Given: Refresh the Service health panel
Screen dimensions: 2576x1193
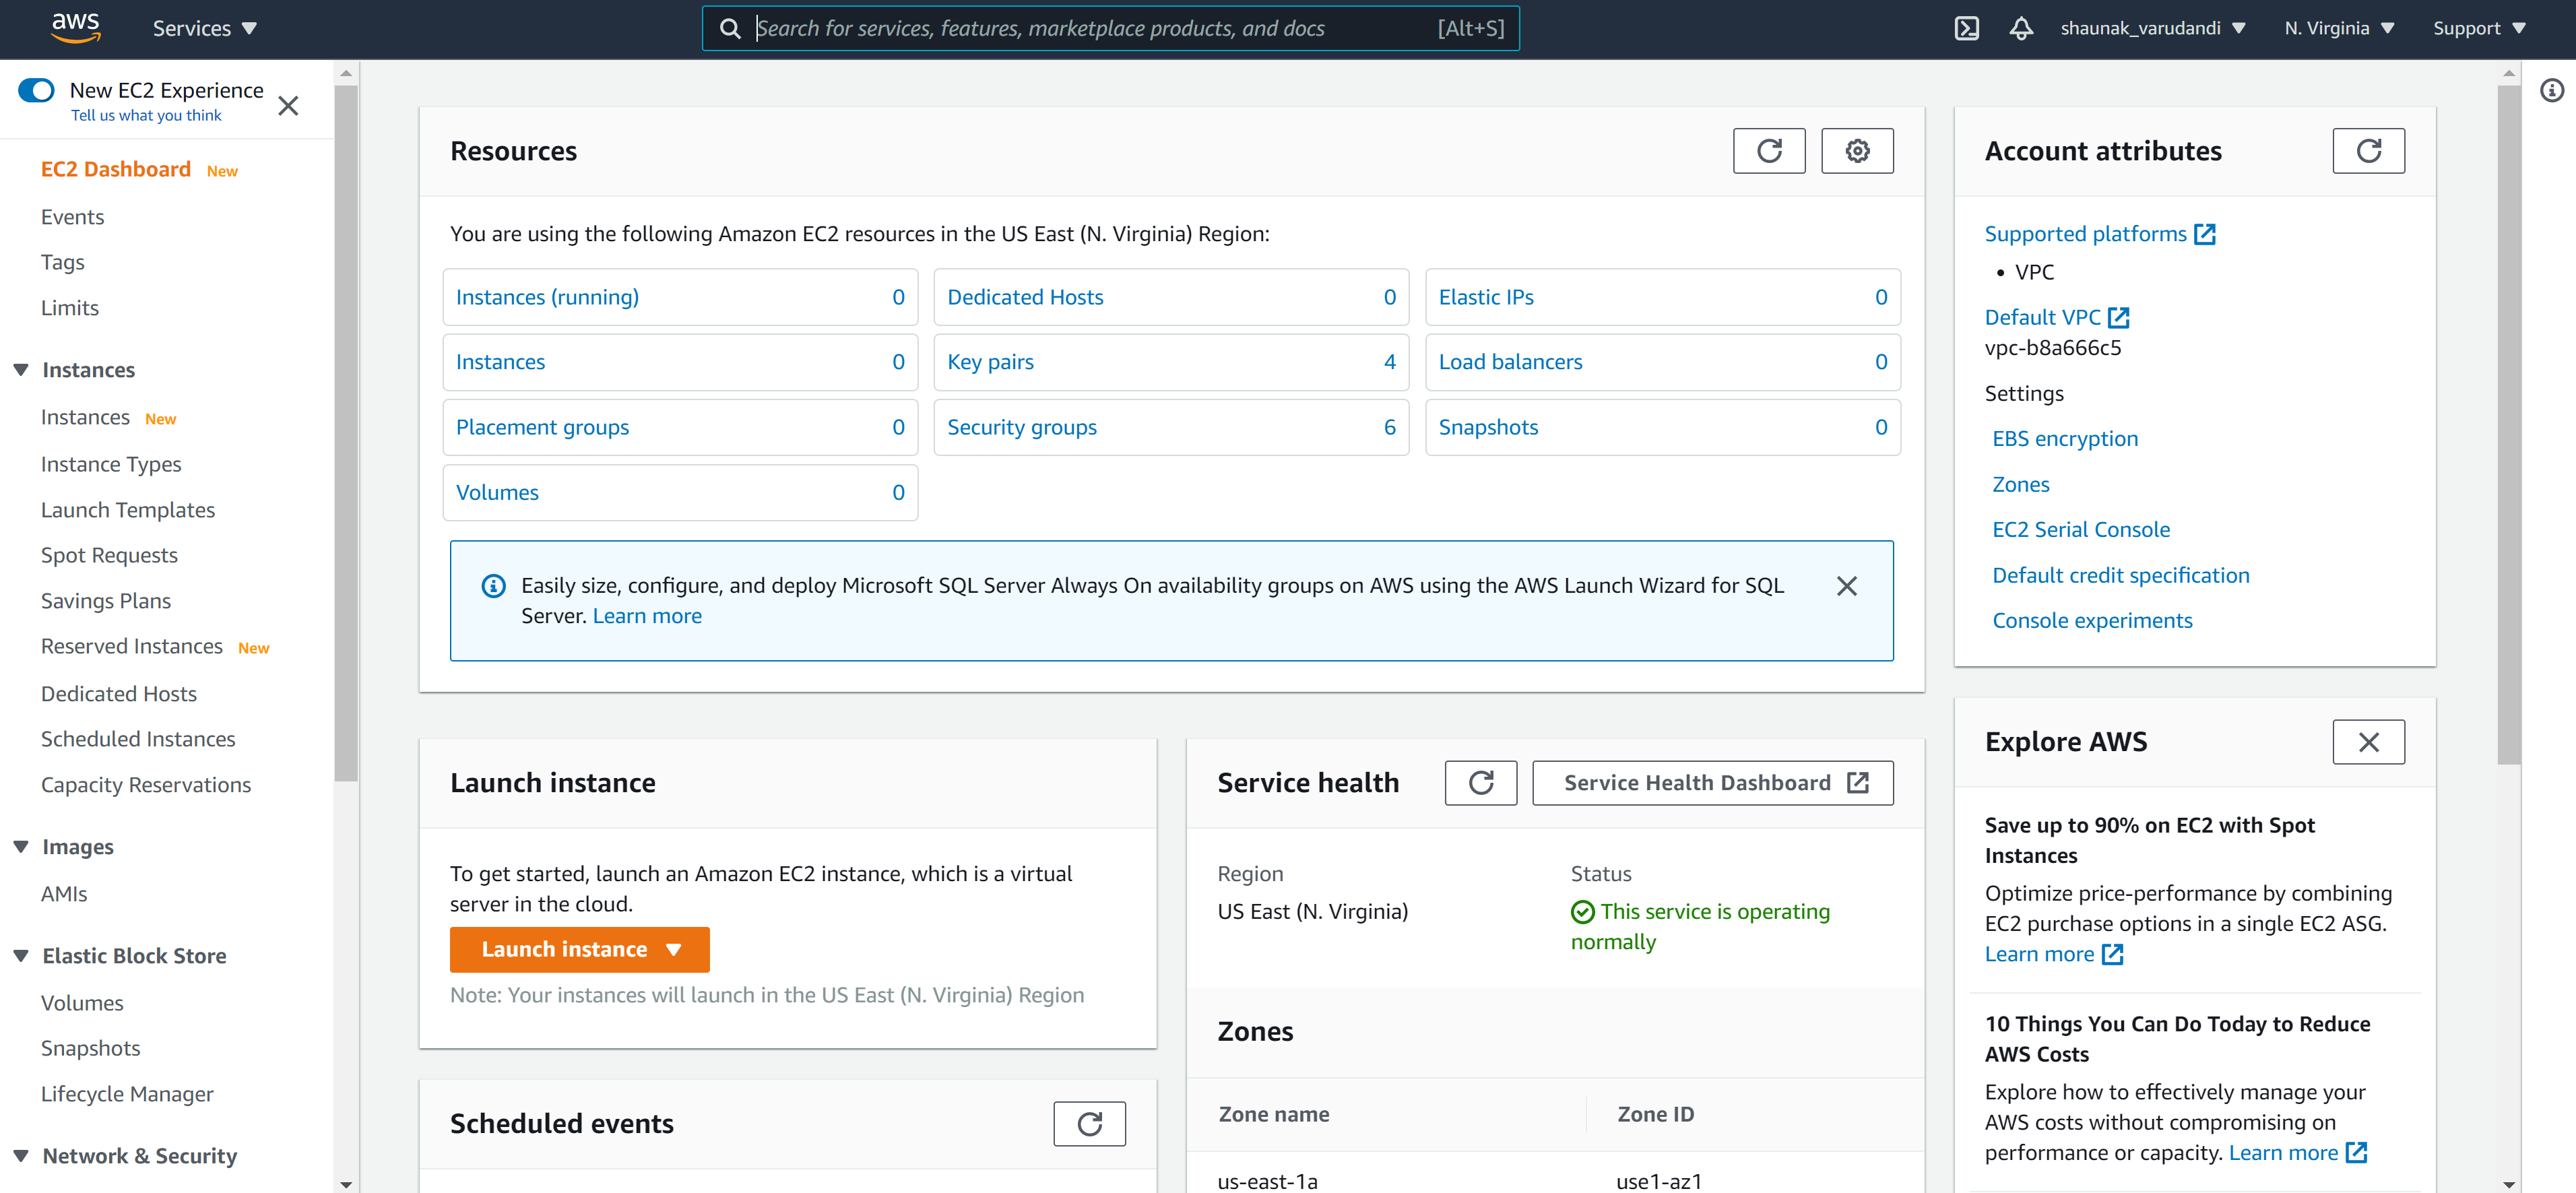Looking at the screenshot, I should (x=1480, y=783).
